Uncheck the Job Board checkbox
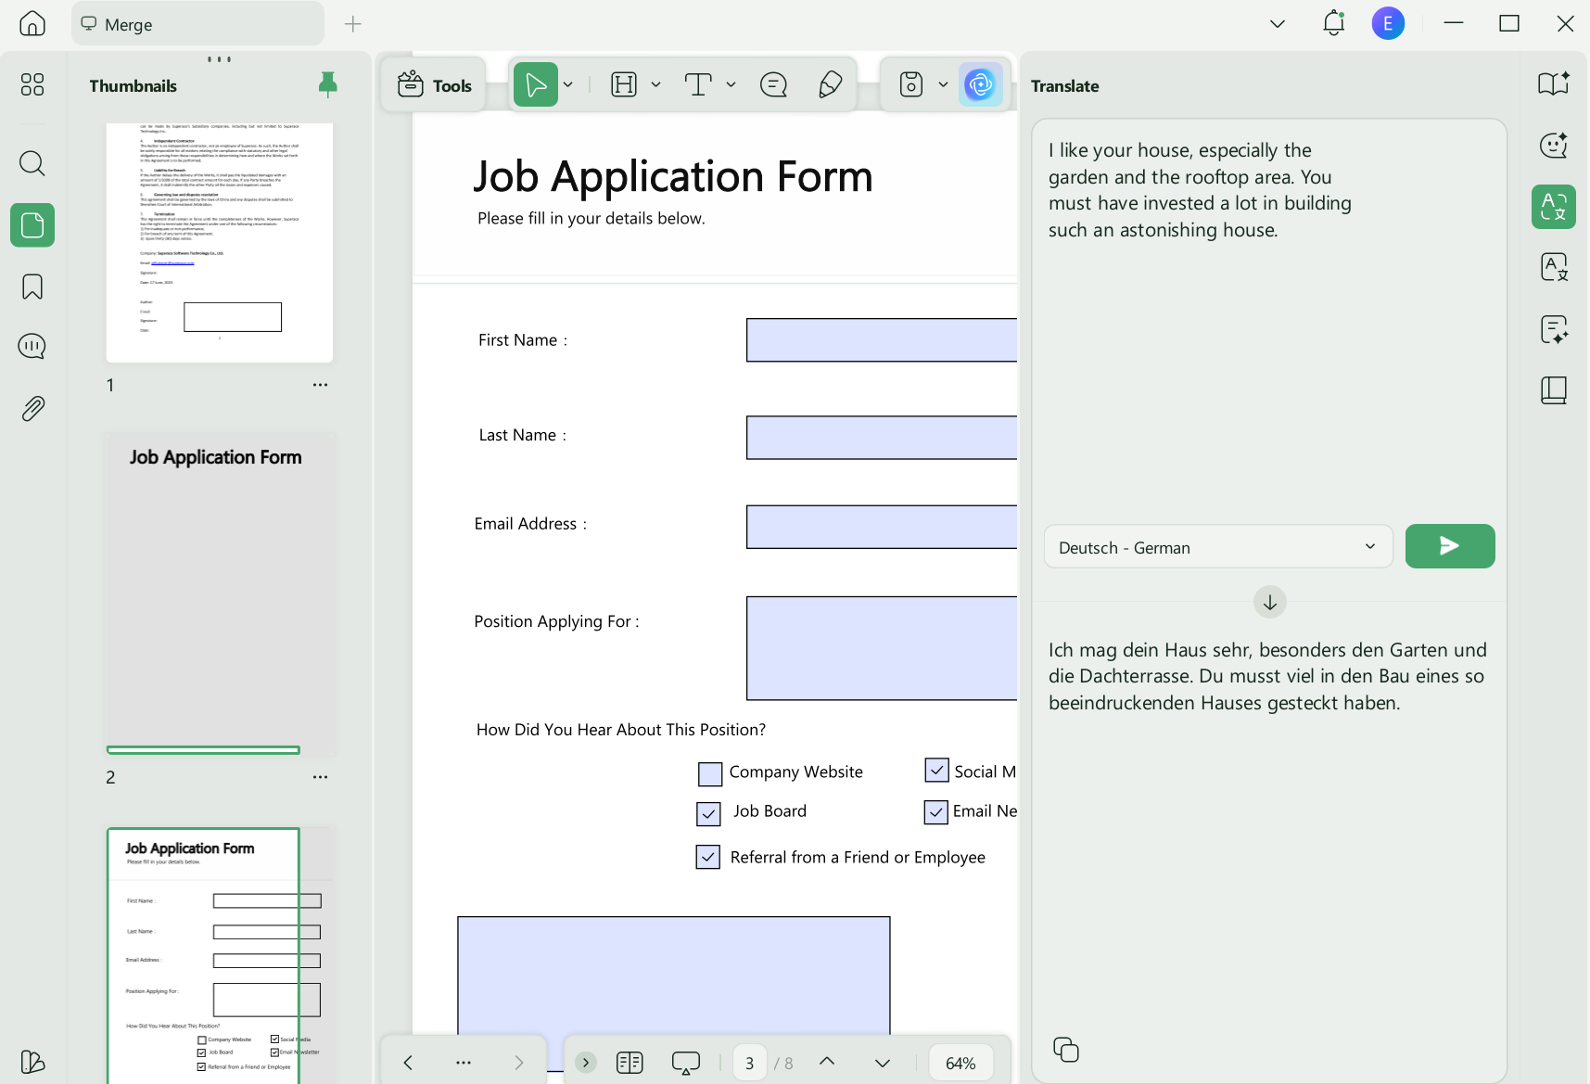Screen dimensions: 1590x1084 [x=708, y=813]
